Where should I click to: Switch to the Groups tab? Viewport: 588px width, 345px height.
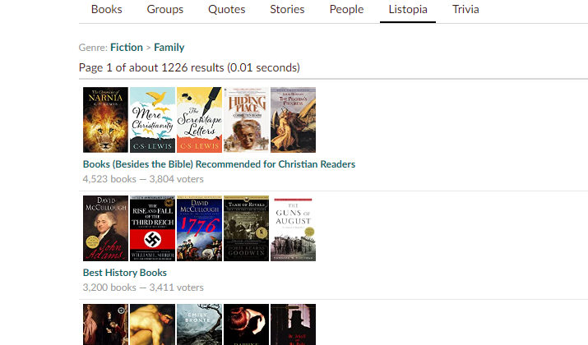pos(165,9)
